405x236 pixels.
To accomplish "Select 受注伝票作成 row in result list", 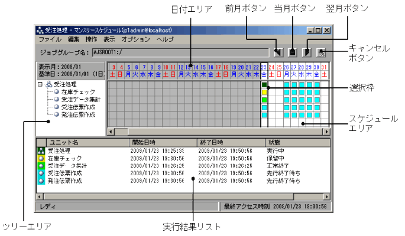I will coord(183,173).
